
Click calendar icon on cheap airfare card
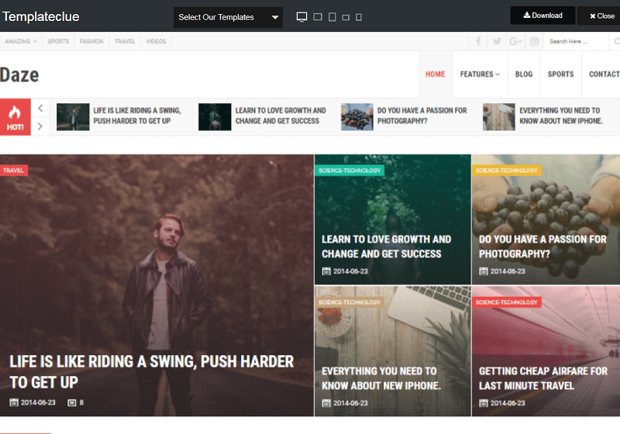(x=484, y=403)
